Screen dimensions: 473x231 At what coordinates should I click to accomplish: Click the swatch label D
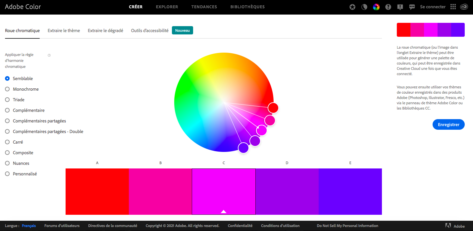coord(287,163)
